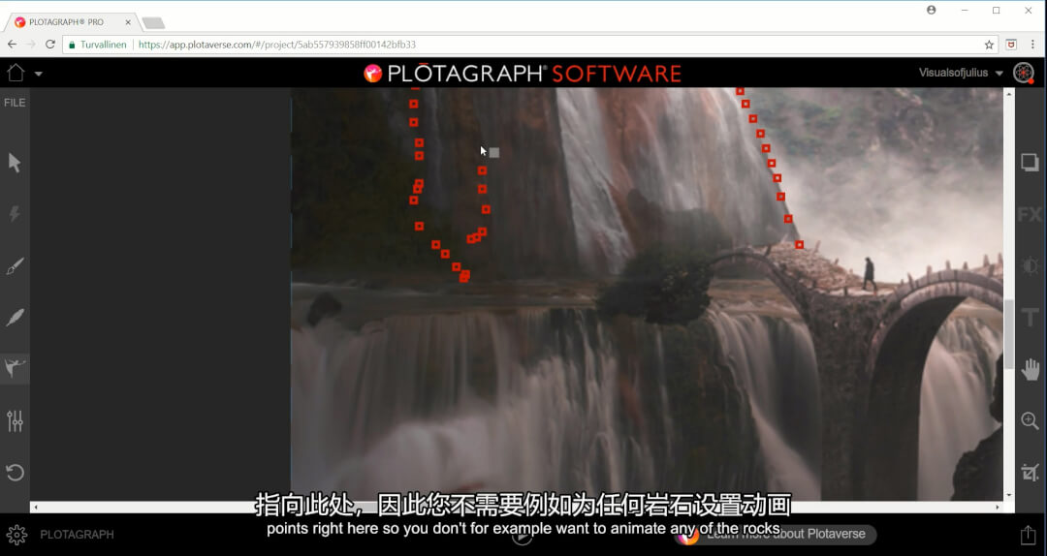The height and width of the screenshot is (556, 1047).
Task: Open the sliders adjustment panel
Action: click(x=14, y=420)
